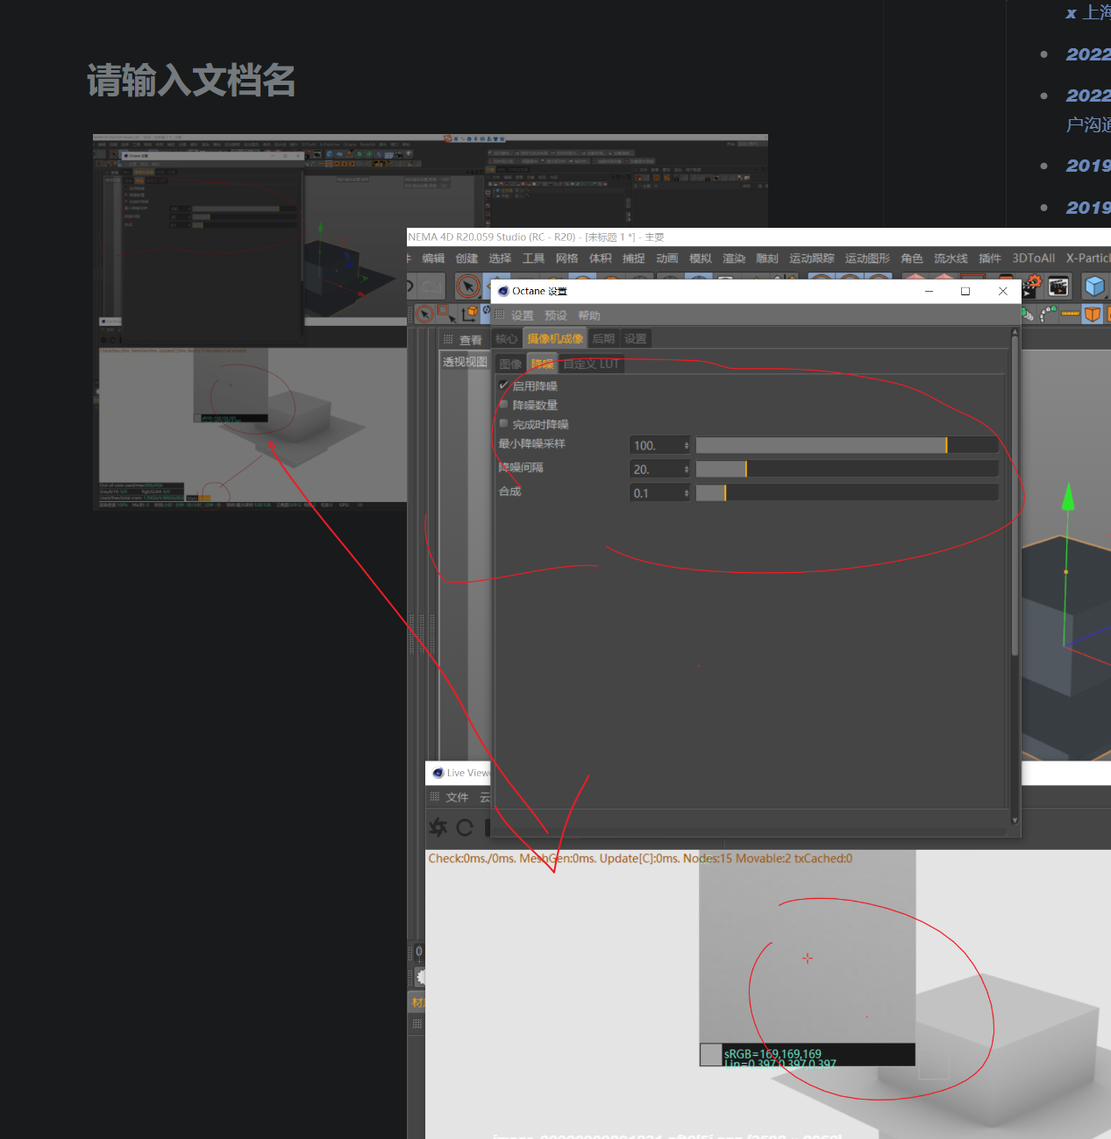Click the Octane dialog vertical scrollbar
The image size is (1111, 1139).
(x=1015, y=496)
